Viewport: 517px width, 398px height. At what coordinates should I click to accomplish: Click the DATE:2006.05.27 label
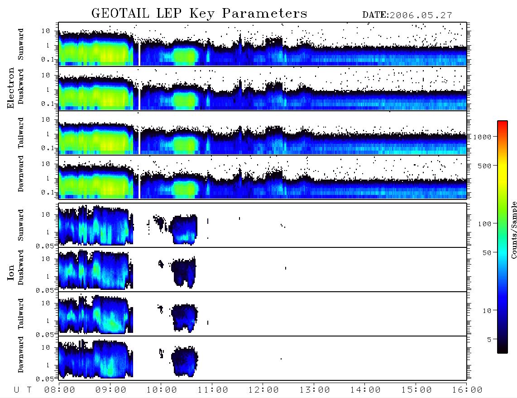(x=407, y=15)
